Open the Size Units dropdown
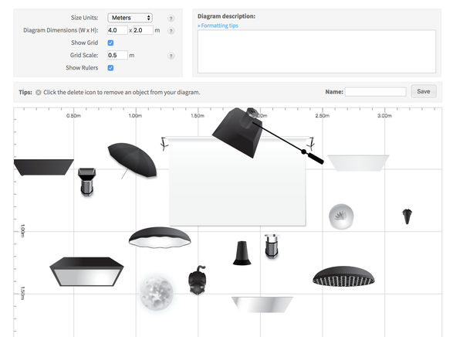463x337 pixels. click(x=130, y=18)
